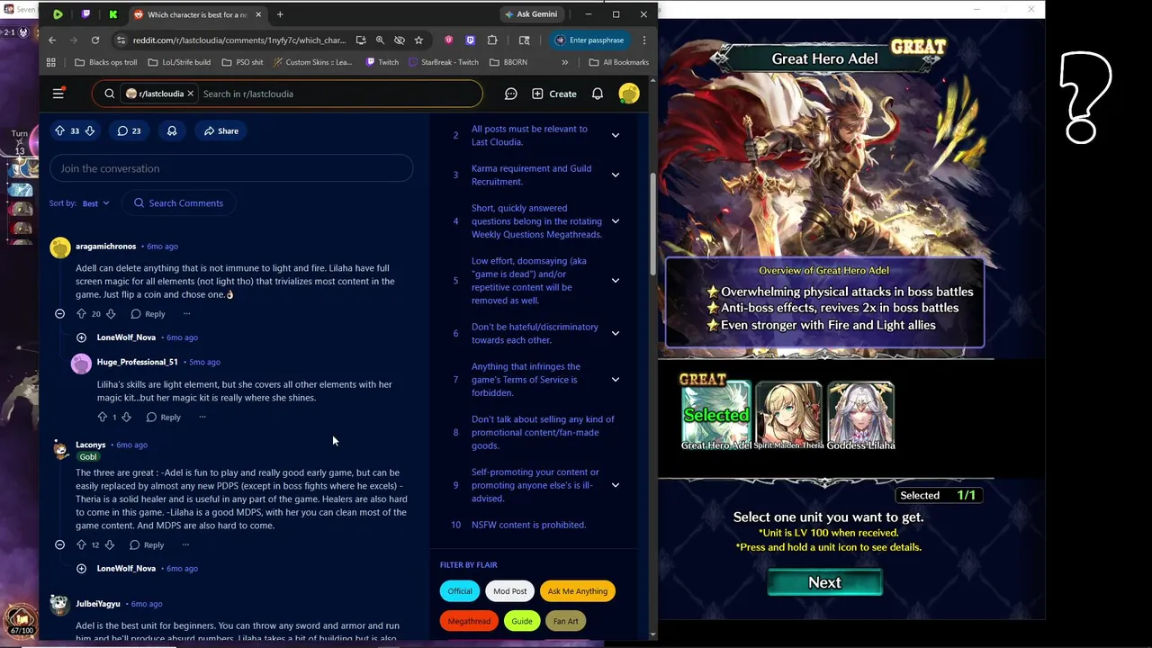This screenshot has height=648, width=1152.
Task: Expand rule 7 Terms of Service
Action: [616, 379]
